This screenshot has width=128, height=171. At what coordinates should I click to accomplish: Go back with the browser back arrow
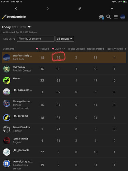[x=16, y=9]
